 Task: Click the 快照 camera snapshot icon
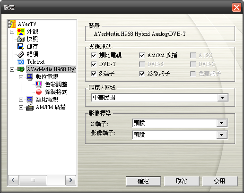coord(21,39)
